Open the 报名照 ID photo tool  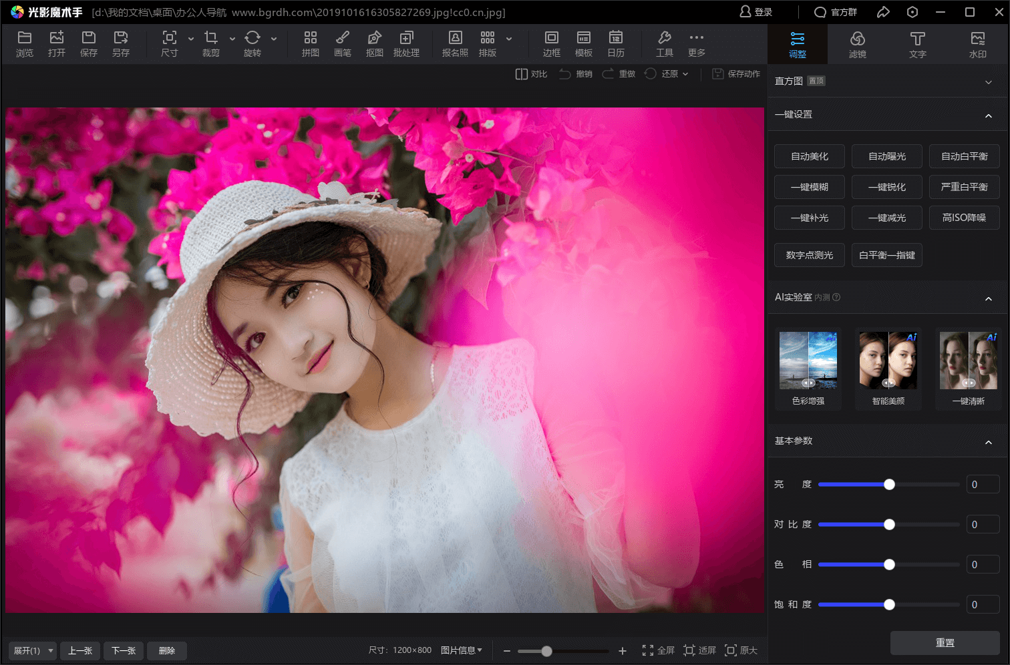[455, 43]
